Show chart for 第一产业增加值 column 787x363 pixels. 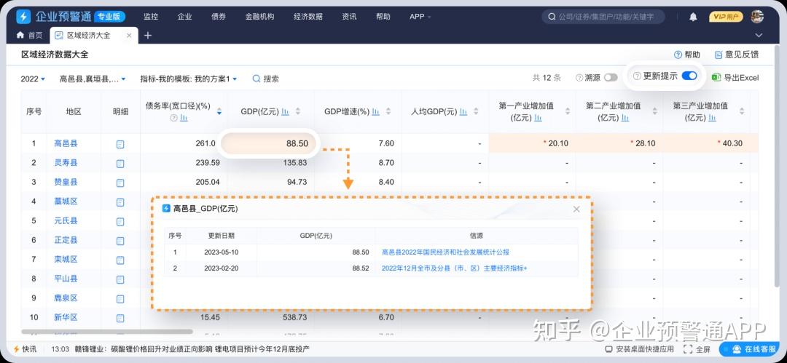(538, 118)
